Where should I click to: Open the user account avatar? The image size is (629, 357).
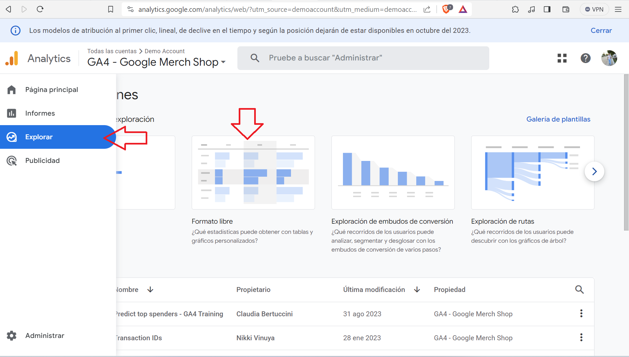(x=609, y=58)
